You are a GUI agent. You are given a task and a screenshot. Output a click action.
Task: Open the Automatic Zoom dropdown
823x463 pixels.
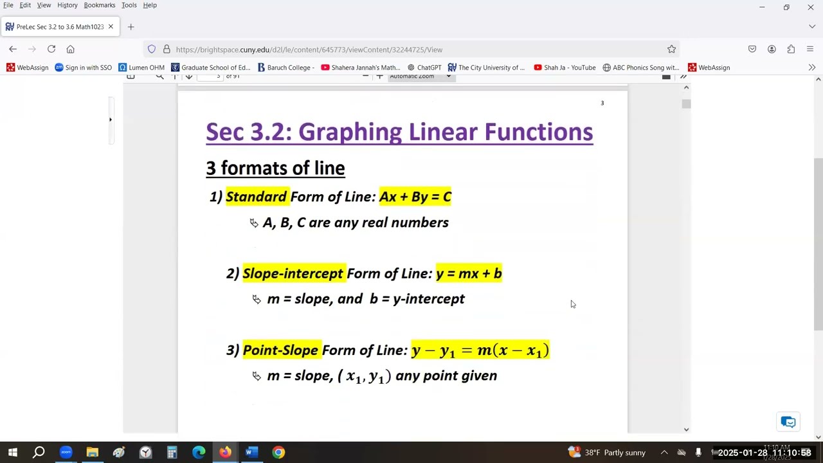pyautogui.click(x=421, y=77)
